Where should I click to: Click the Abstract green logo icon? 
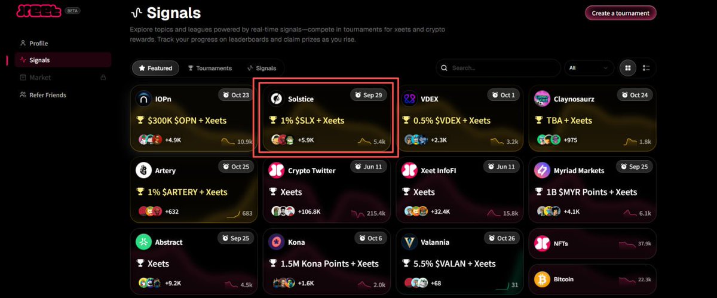pyautogui.click(x=143, y=242)
